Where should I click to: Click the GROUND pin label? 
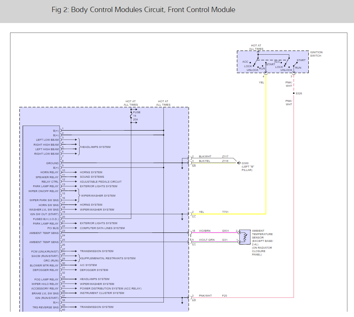(x=52, y=163)
